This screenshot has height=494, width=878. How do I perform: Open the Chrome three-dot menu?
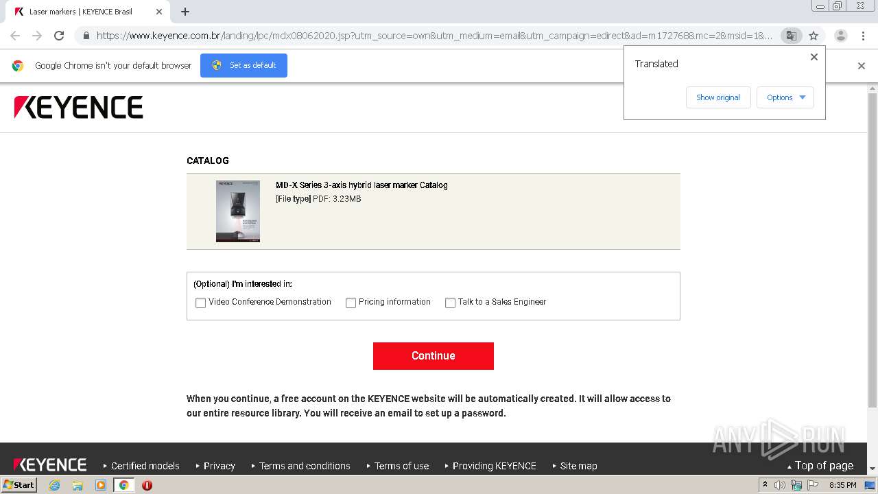[864, 36]
